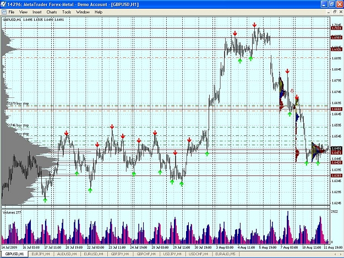Minimize the inner GBPUSD chart window
344x258 pixels.
(x=329, y=12)
